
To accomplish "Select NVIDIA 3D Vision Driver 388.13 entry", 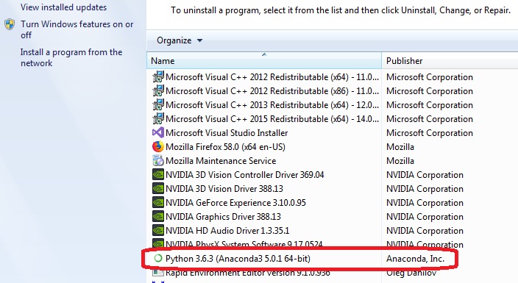I will point(332,189).
